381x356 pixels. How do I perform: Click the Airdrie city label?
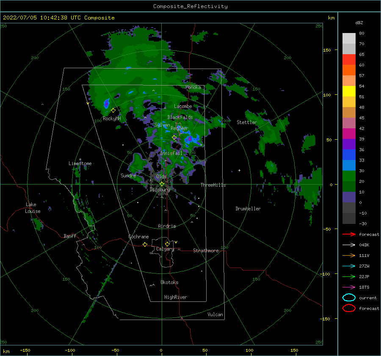tap(167, 226)
